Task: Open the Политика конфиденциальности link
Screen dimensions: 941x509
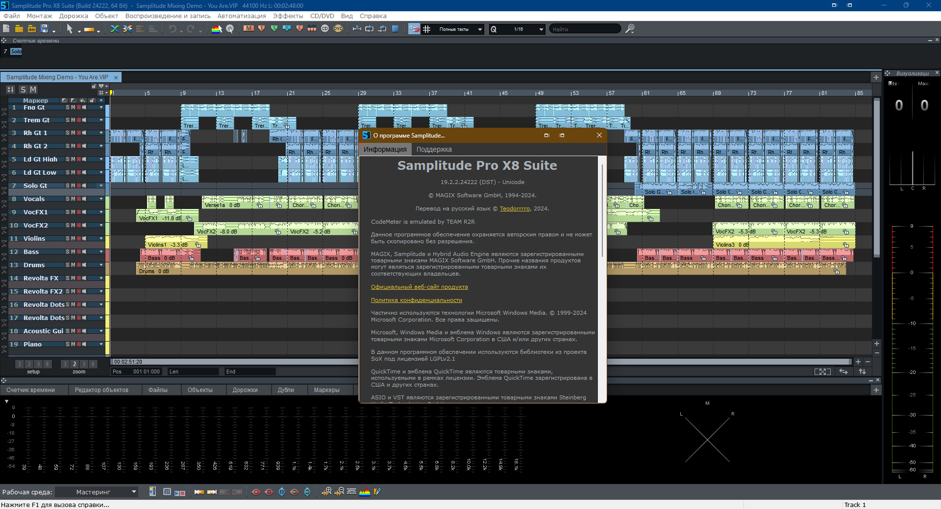Action: click(416, 300)
